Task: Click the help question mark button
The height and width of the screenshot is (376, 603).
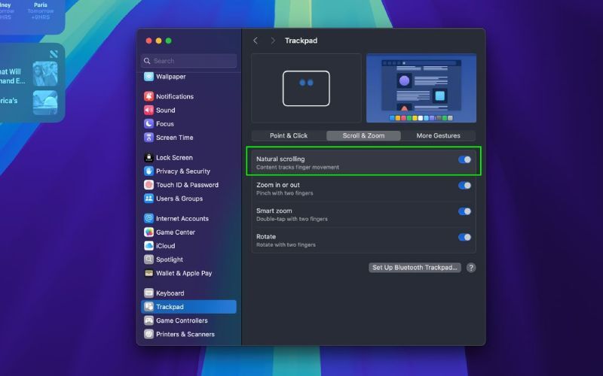Action: pos(471,268)
